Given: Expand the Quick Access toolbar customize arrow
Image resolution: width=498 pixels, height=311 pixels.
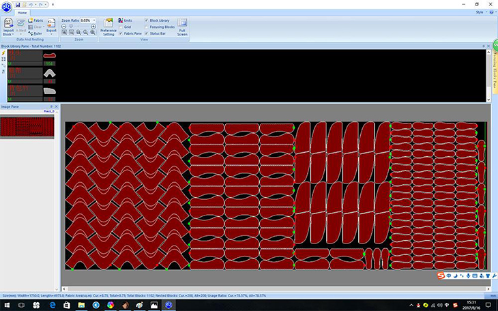Looking at the screenshot, I should [x=53, y=5].
